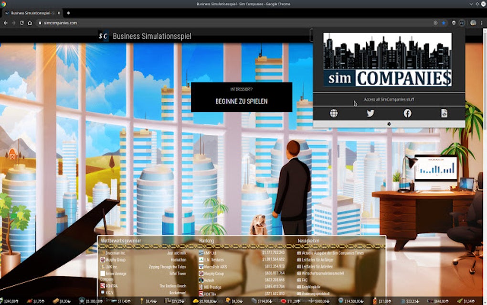Click the blue bookmark star icon
Image resolution: width=487 pixels, height=305 pixels.
tap(444, 23)
